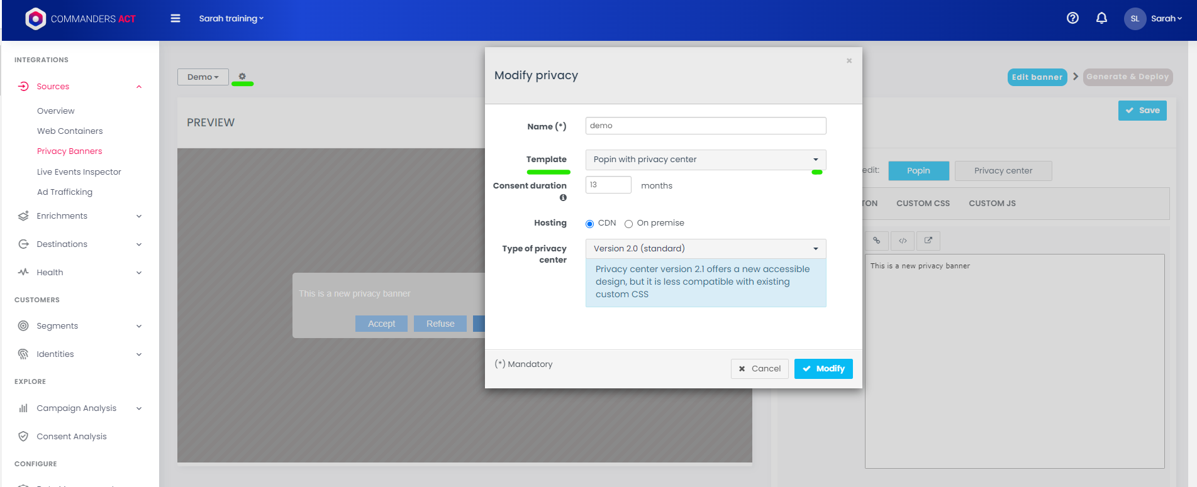1197x487 pixels.
Task: Click the hamburger menu icon in header
Action: coord(175,19)
